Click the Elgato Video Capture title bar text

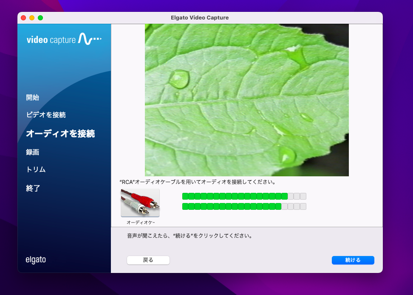200,18
